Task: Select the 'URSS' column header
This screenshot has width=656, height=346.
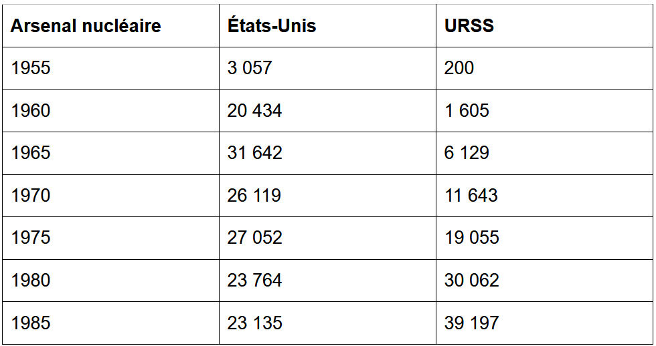Action: 544,26
